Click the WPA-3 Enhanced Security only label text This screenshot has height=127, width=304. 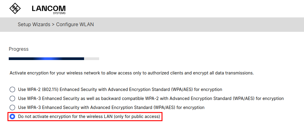[x=111, y=107]
